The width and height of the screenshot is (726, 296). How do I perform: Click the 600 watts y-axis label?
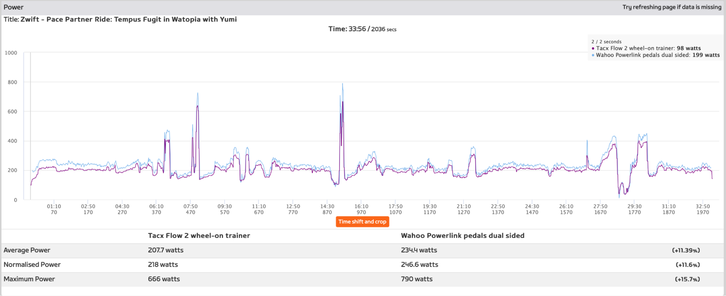[12, 112]
